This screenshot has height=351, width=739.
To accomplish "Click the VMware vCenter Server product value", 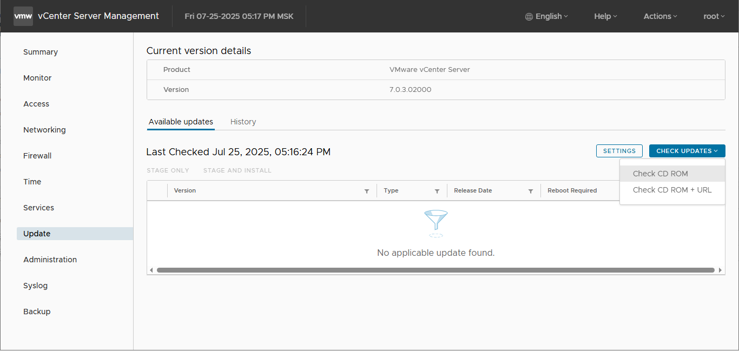I will tap(430, 69).
